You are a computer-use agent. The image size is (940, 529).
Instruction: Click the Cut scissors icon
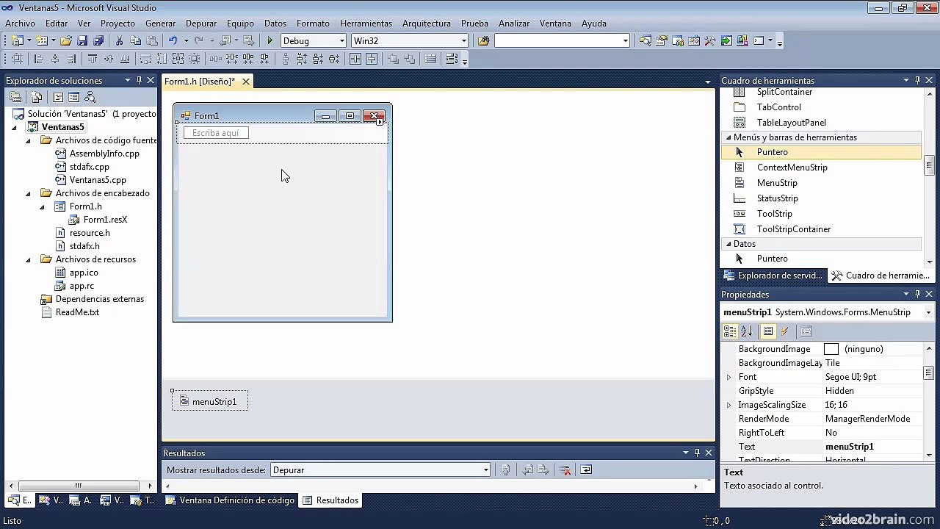tap(119, 41)
